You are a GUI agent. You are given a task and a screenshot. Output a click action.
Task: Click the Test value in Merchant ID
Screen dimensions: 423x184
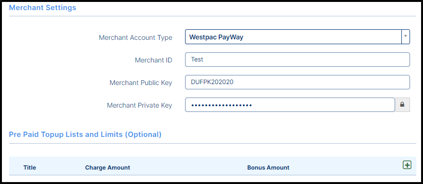click(197, 60)
